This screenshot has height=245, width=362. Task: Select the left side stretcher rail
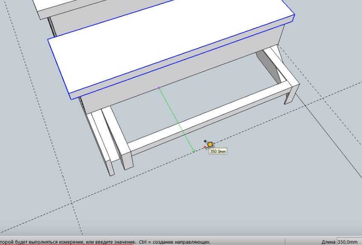pyautogui.click(x=112, y=128)
